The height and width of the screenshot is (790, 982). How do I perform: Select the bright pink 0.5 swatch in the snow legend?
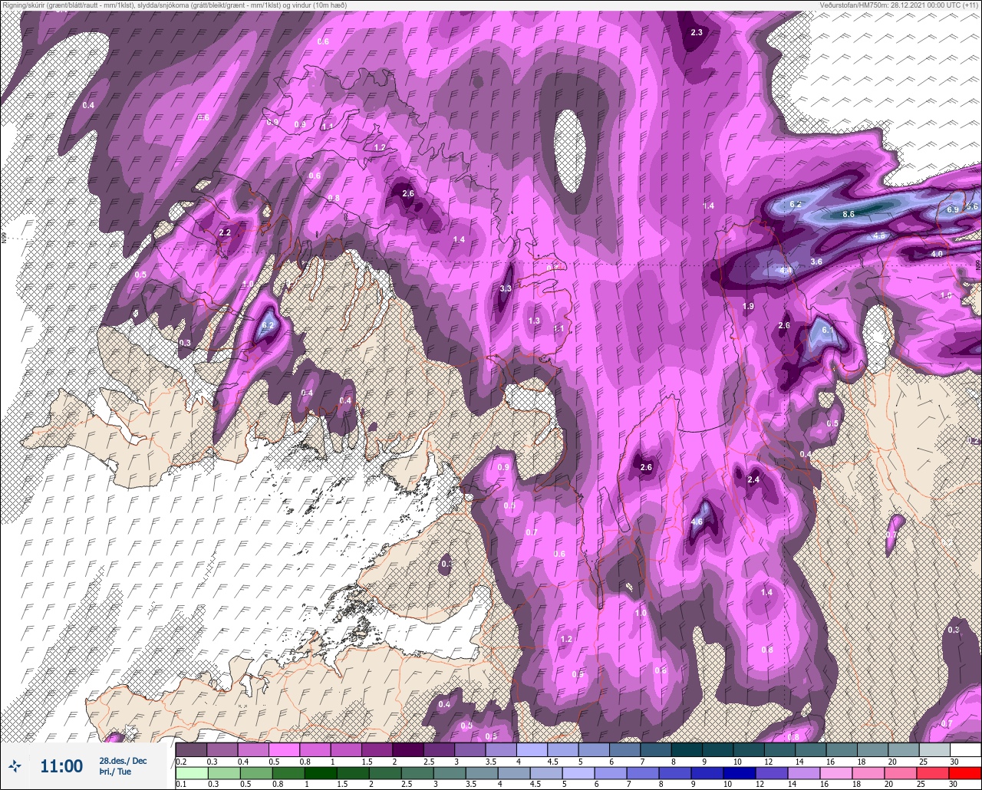(x=284, y=749)
